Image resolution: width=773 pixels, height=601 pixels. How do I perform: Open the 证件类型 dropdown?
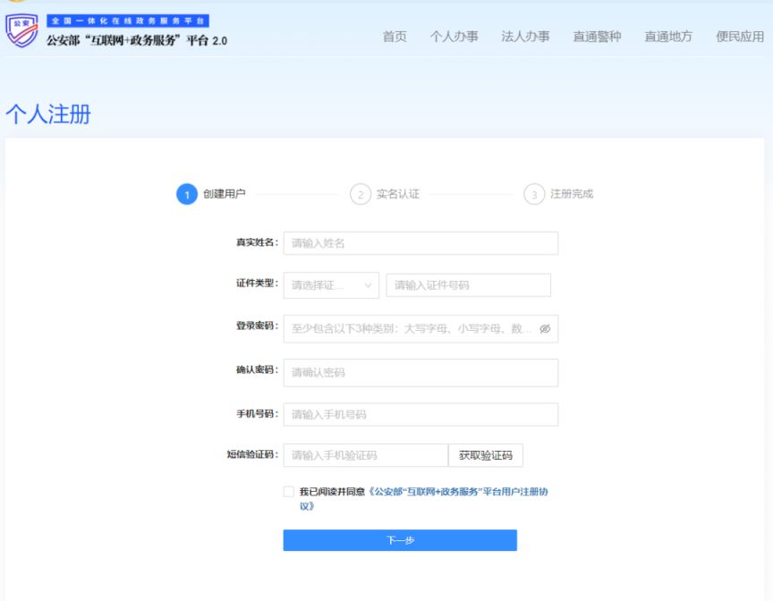pos(331,285)
